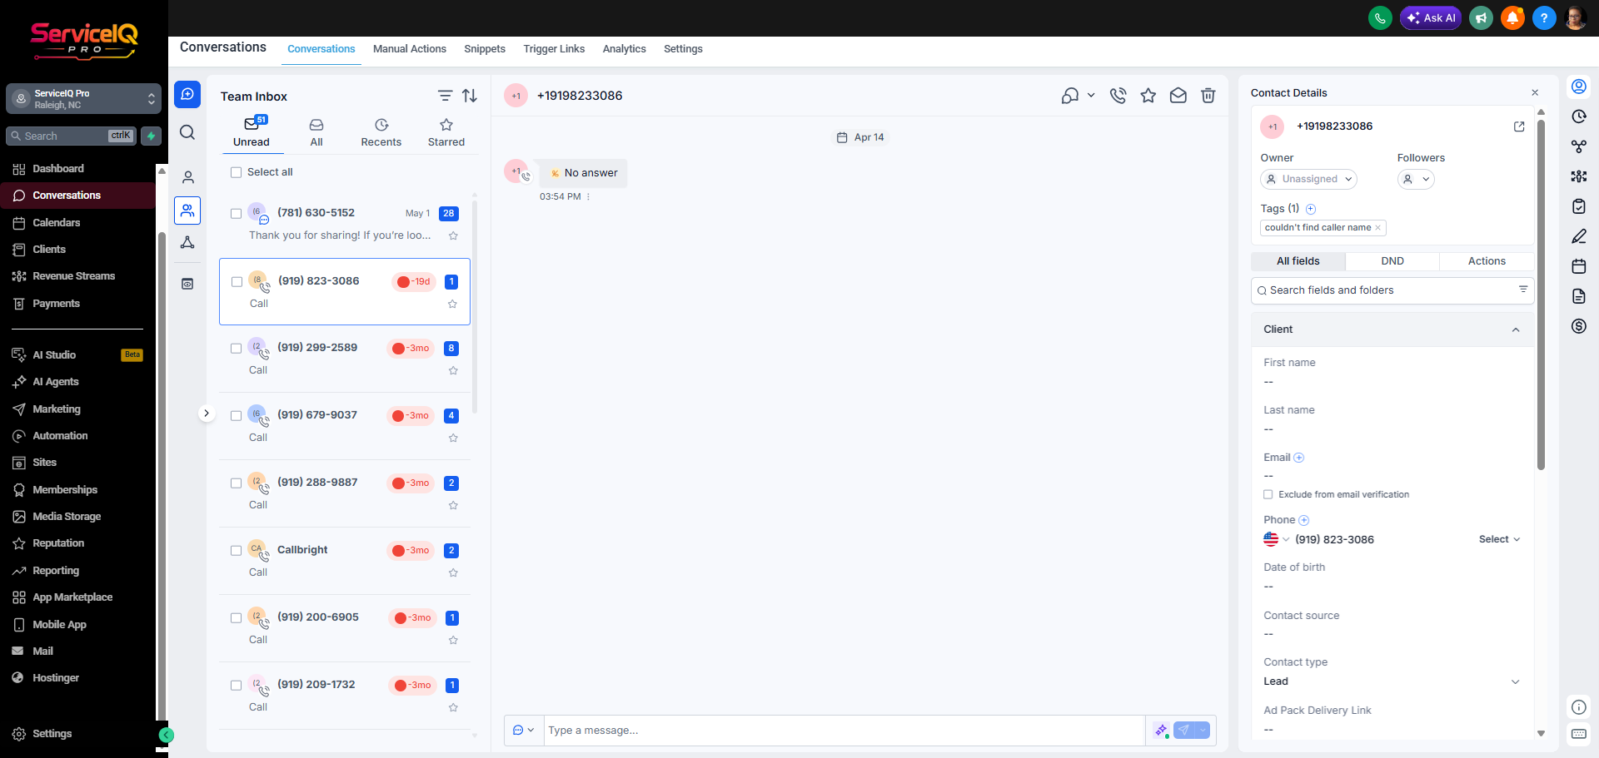Open the message channel type dropdown
The height and width of the screenshot is (758, 1599).
click(x=523, y=730)
